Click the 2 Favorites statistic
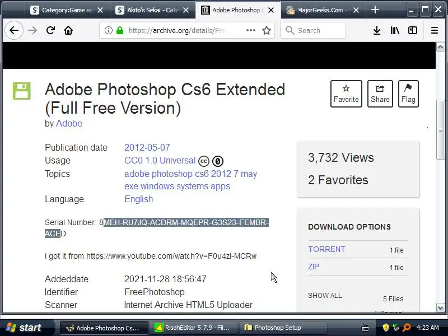448x336 pixels. tap(338, 180)
